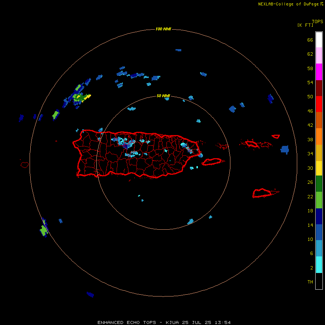Pick the navy blue legend swatch
Viewport: 325px width, 325px height.
point(319,216)
